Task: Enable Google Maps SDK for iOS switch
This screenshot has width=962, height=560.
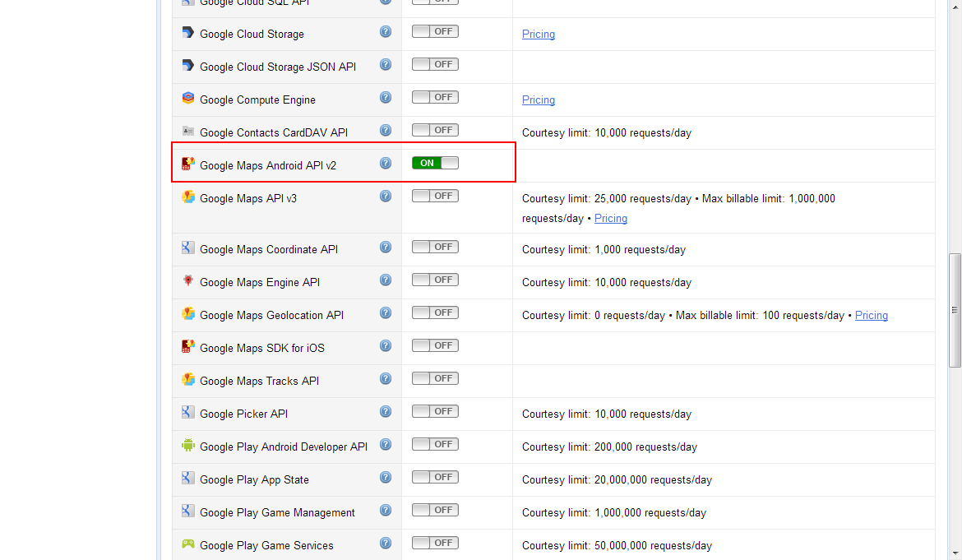Action: (x=435, y=345)
